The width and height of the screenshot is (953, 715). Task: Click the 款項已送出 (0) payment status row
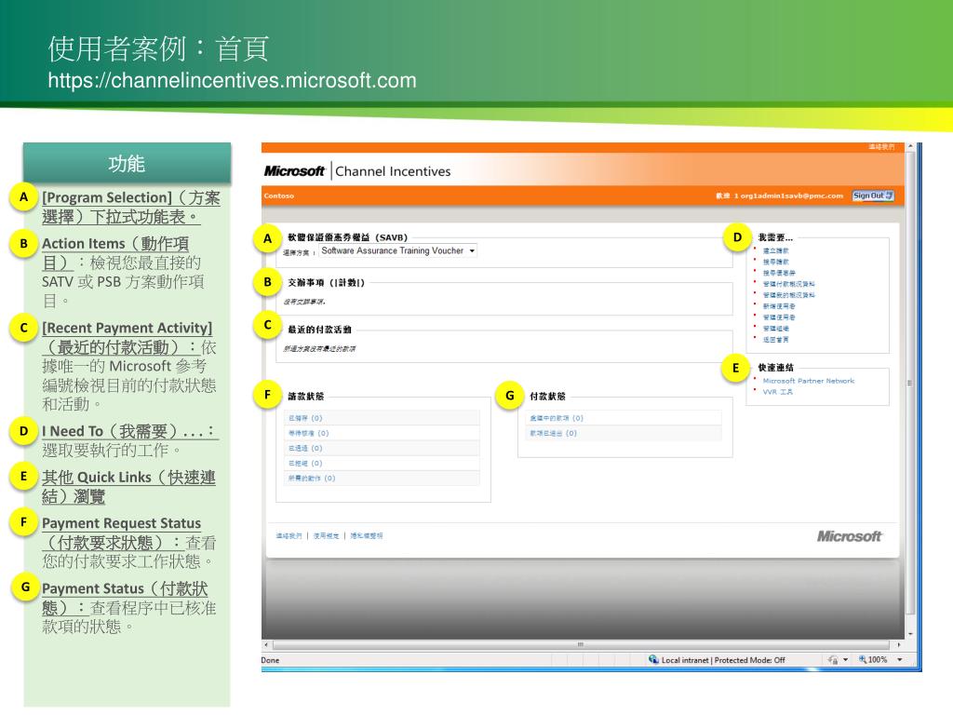[x=624, y=433]
